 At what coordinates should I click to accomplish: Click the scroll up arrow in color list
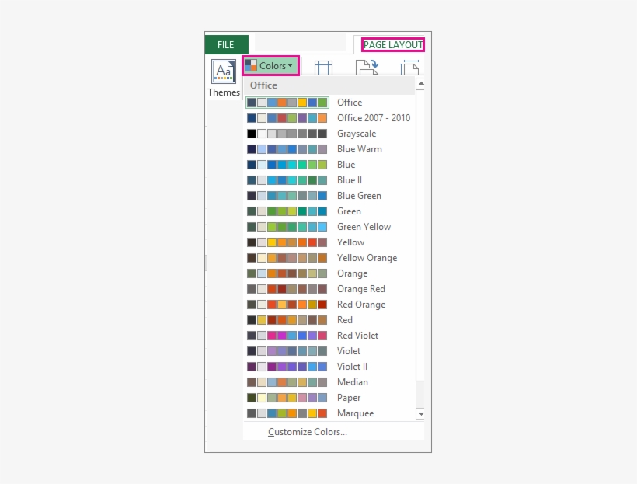[420, 84]
